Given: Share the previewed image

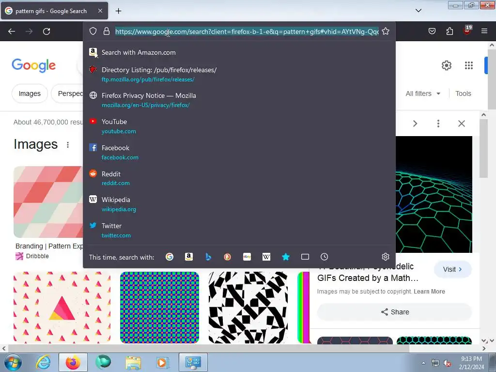Looking at the screenshot, I should pyautogui.click(x=394, y=312).
